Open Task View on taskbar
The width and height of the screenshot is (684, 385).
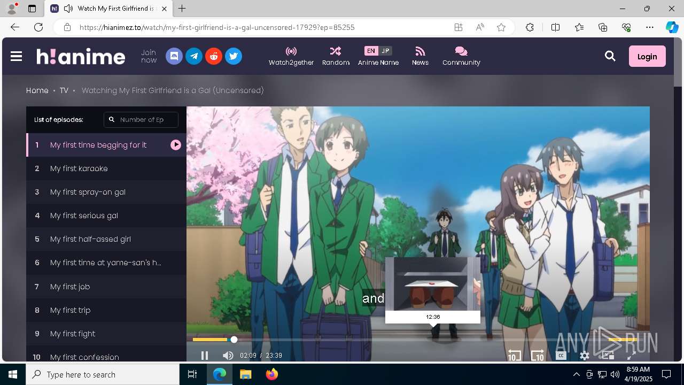(x=192, y=374)
